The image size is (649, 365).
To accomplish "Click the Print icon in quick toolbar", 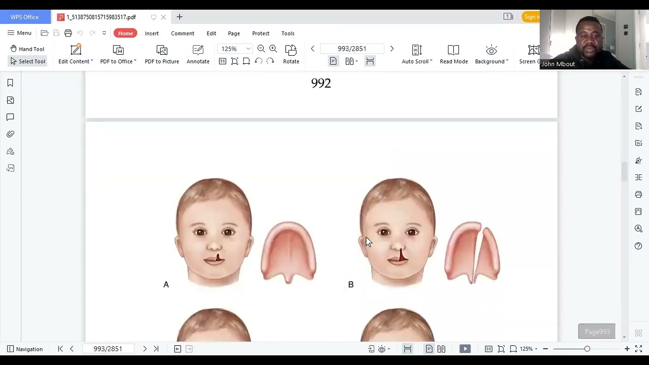I will (68, 33).
